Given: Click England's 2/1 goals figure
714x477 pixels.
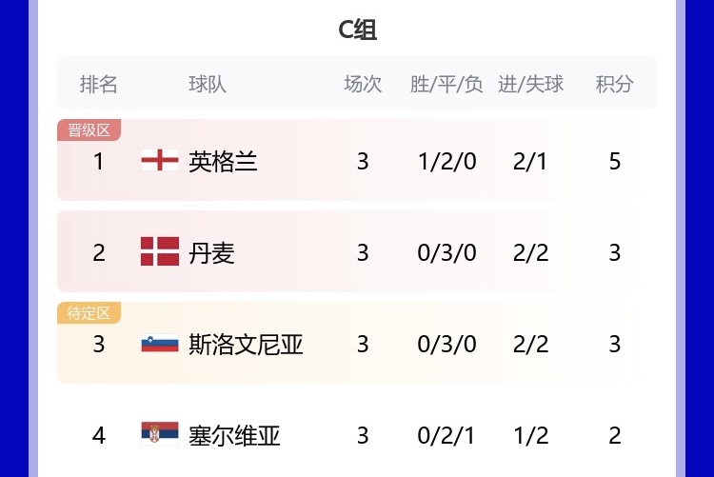Looking at the screenshot, I should (530, 161).
